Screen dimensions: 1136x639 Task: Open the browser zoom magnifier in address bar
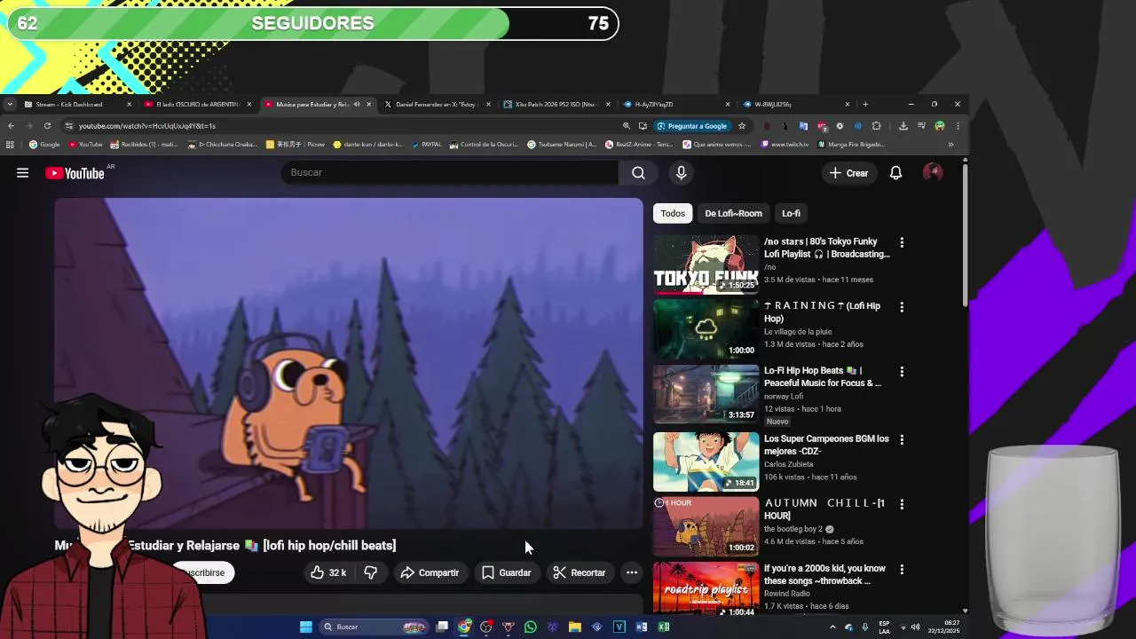[627, 126]
